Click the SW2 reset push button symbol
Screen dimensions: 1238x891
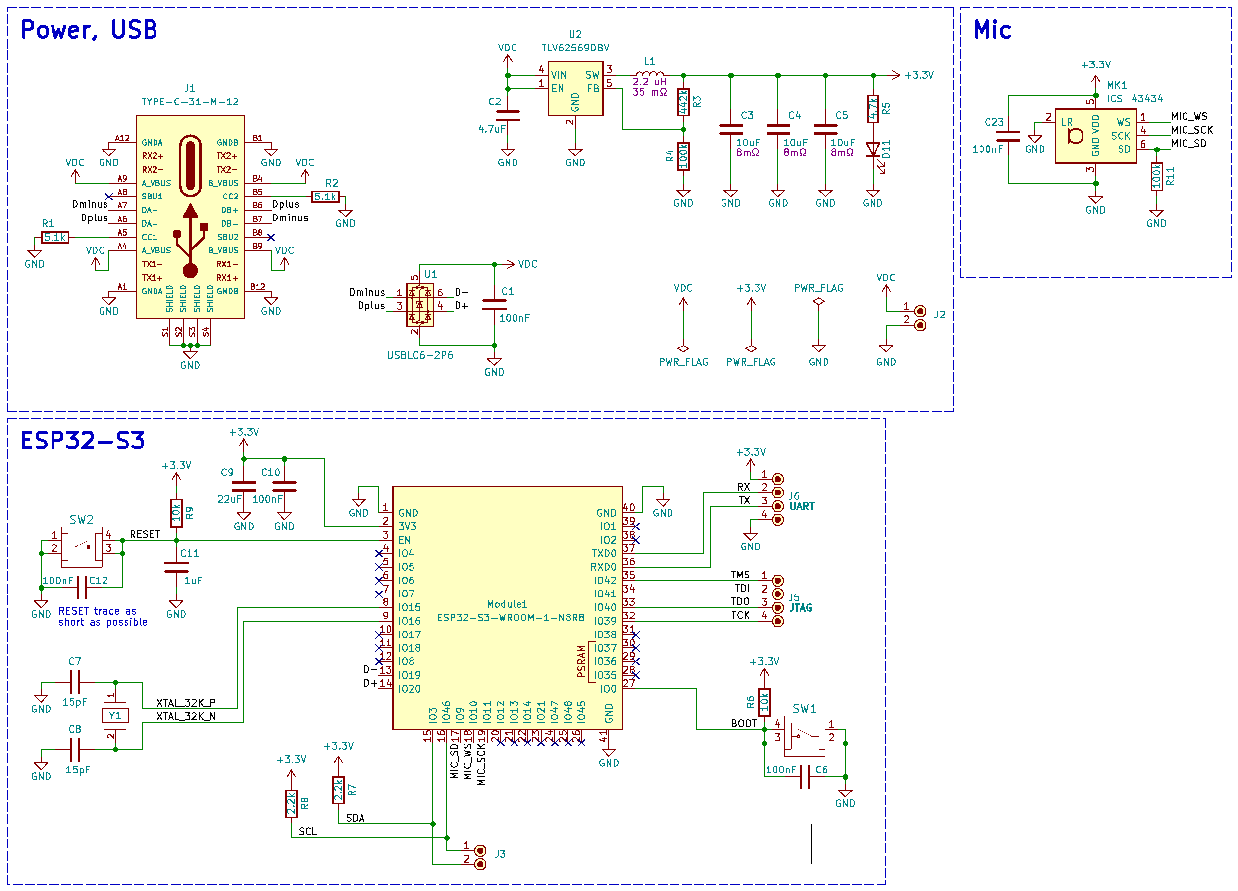point(81,546)
